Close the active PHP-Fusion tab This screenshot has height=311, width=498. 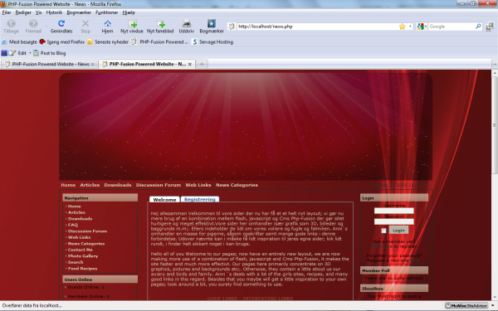coord(189,64)
